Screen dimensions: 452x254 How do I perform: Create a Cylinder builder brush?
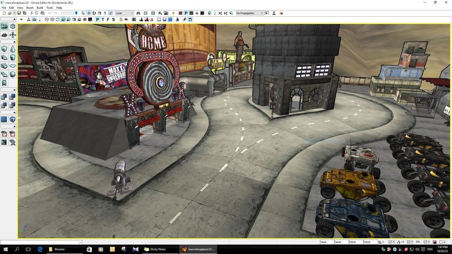[13, 57]
